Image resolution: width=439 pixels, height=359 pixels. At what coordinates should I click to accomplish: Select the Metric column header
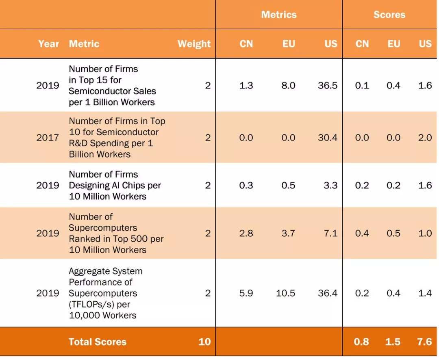click(x=84, y=44)
